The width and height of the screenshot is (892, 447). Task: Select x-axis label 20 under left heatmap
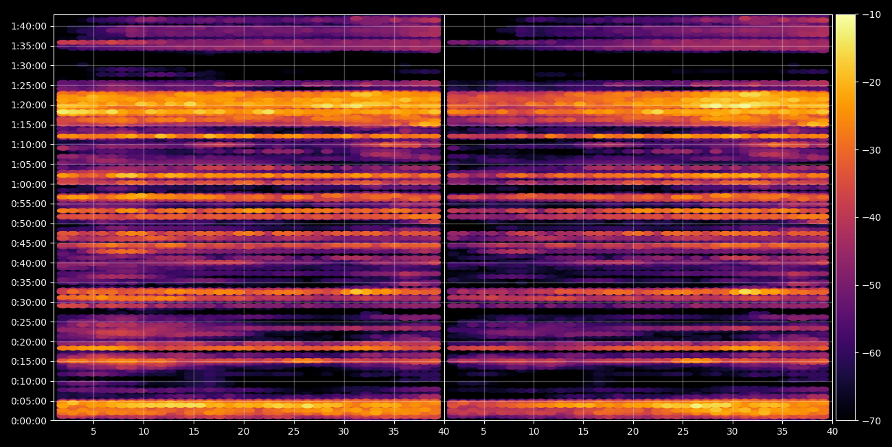point(244,431)
